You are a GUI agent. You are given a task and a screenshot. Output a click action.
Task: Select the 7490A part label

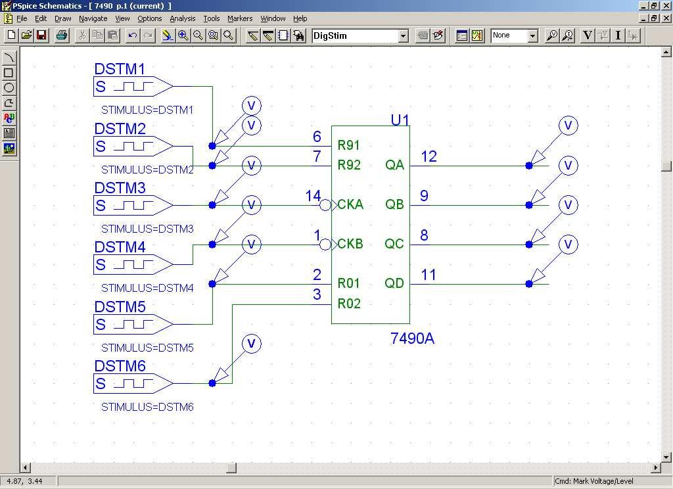[x=412, y=338]
